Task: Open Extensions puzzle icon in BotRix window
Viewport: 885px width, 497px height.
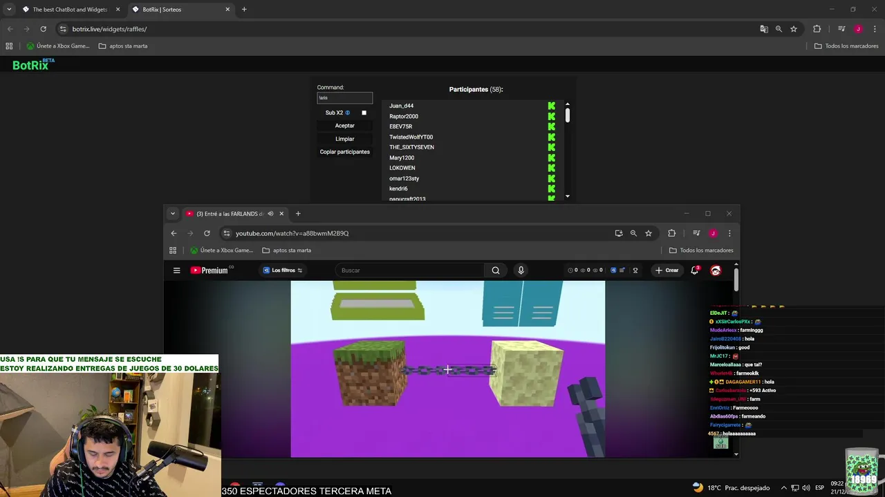Action: 817,29
